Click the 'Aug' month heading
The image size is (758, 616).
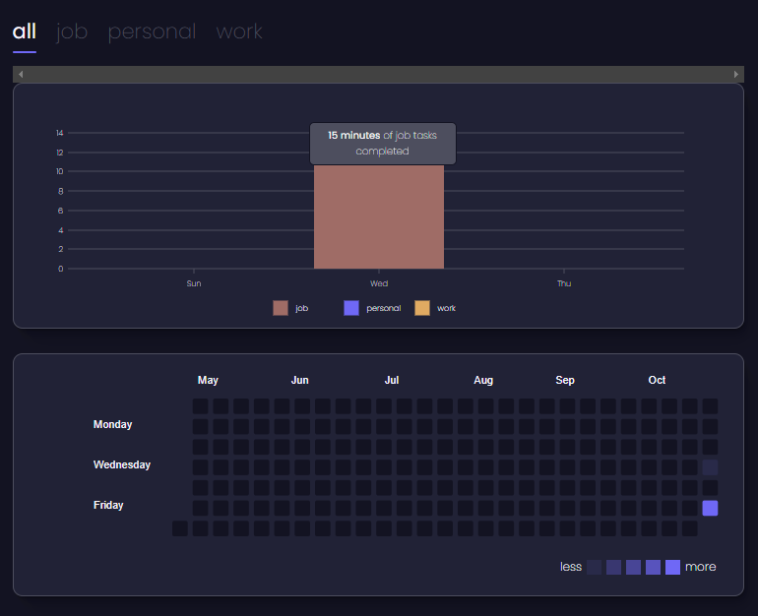pos(483,380)
